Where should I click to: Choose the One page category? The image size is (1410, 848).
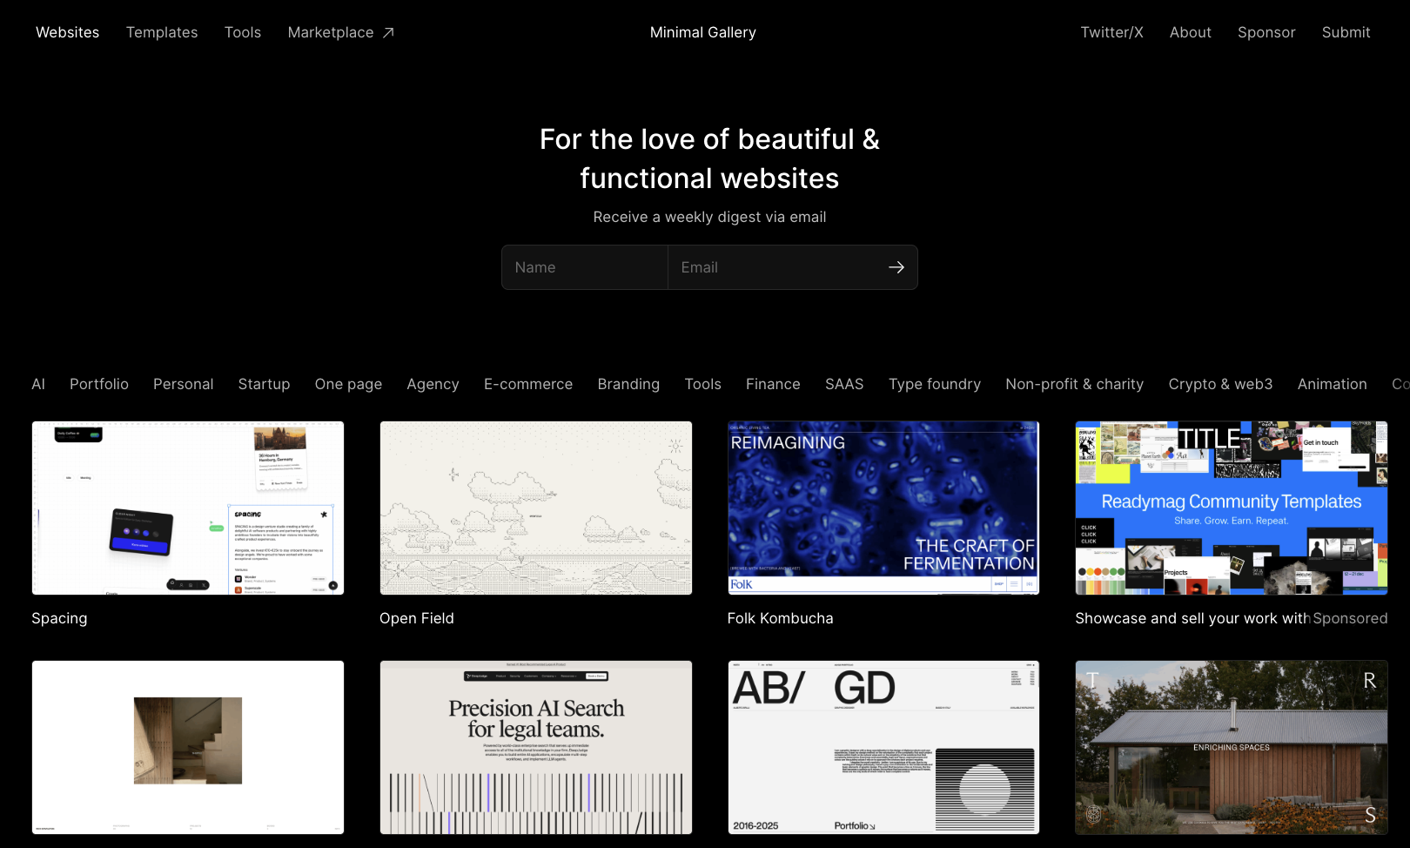[x=348, y=384]
